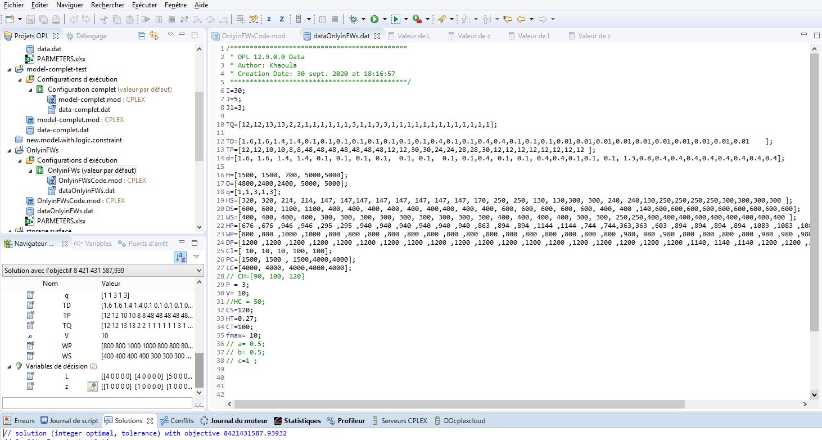Viewport: 822px width, 440px height.
Task: Open the Projets OPL view menu triangle
Action: (x=170, y=34)
